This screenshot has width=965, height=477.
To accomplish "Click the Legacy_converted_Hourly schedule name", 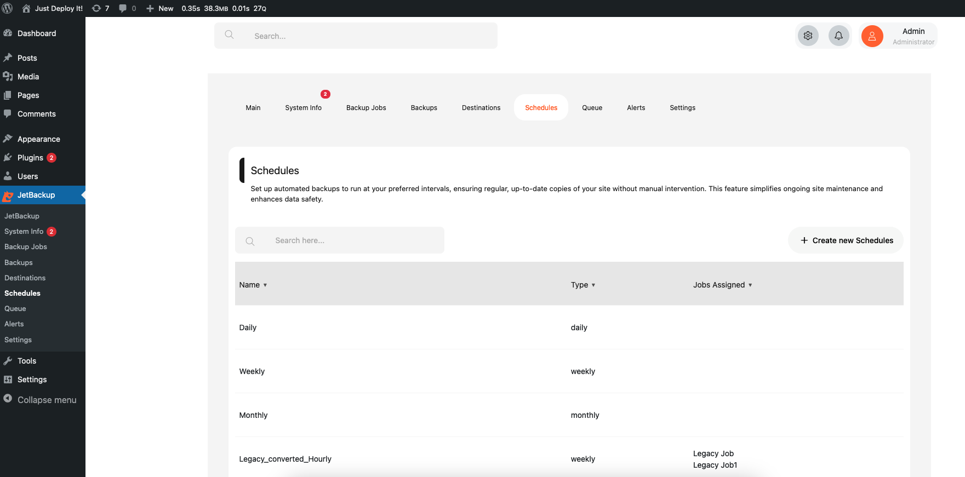I will pos(285,459).
